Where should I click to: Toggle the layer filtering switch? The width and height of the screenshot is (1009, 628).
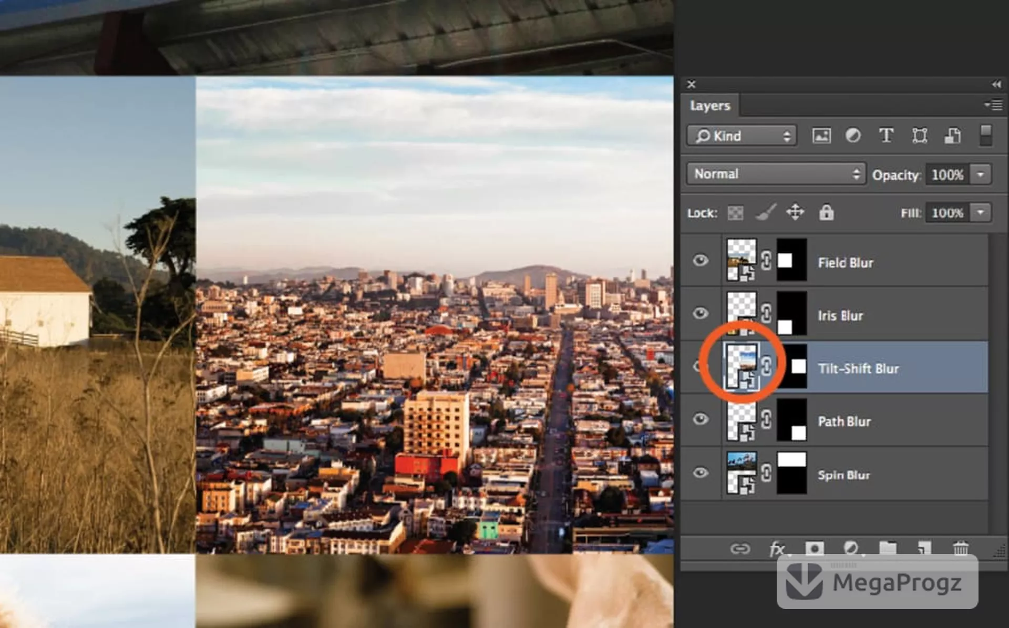[x=986, y=135]
